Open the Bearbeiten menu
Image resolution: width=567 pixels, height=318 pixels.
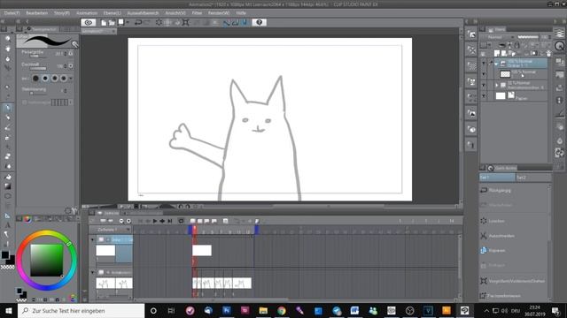click(x=36, y=13)
